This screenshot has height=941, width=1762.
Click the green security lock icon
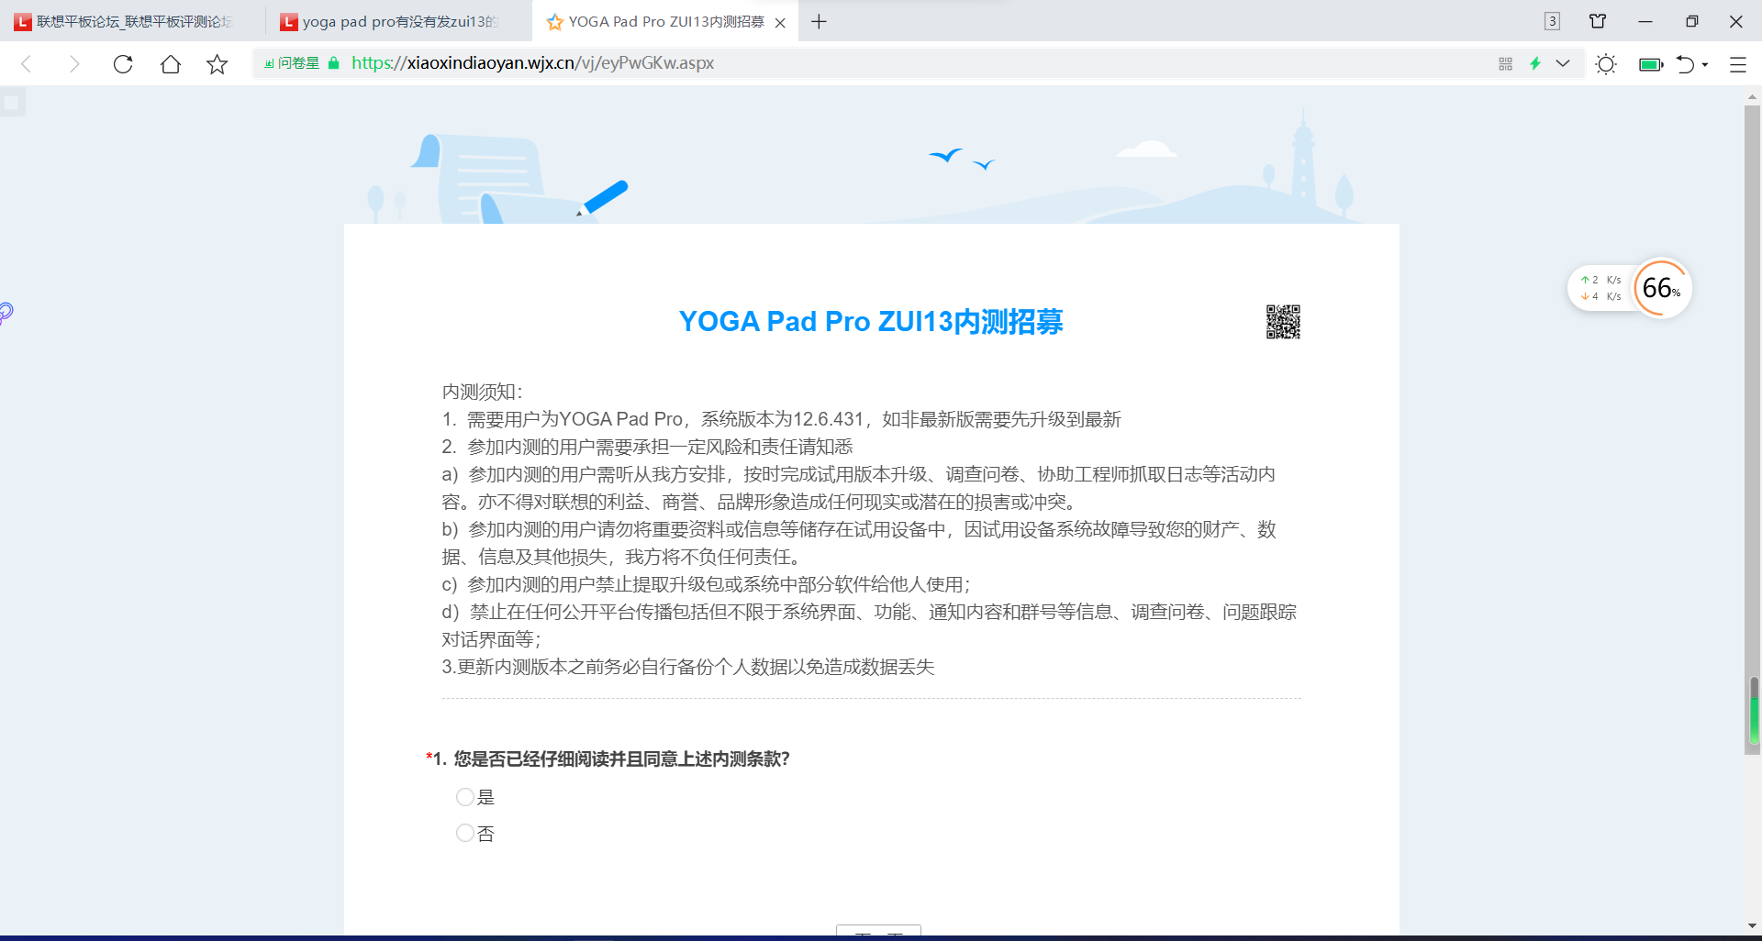coord(334,63)
